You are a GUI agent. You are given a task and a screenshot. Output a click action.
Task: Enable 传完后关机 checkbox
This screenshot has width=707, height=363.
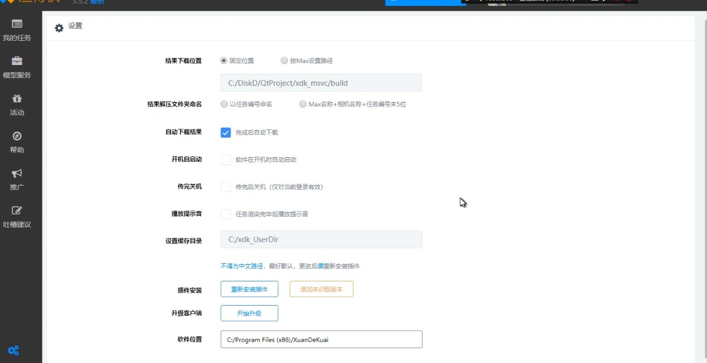pos(226,187)
